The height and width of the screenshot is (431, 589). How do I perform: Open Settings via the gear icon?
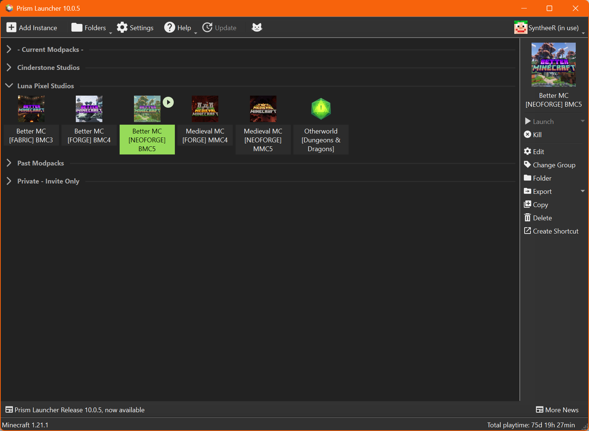(x=122, y=28)
